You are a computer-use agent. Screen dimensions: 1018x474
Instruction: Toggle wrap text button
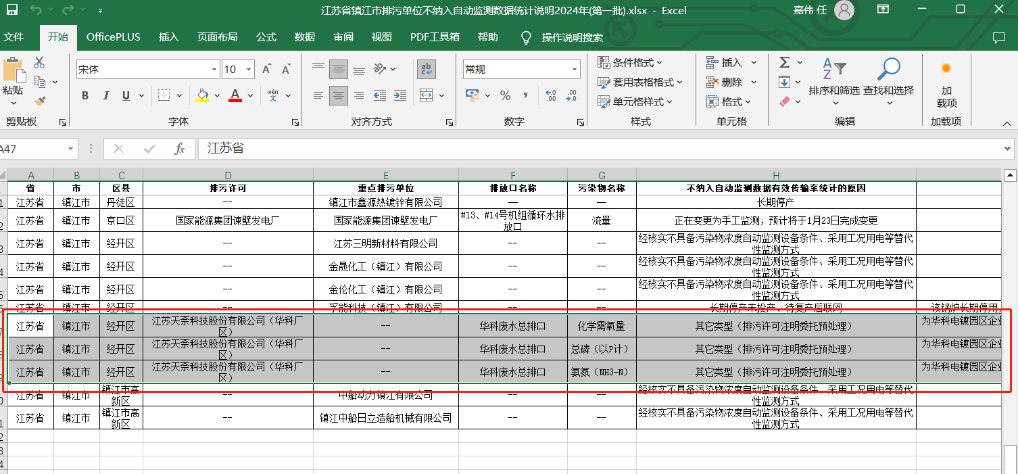(427, 69)
